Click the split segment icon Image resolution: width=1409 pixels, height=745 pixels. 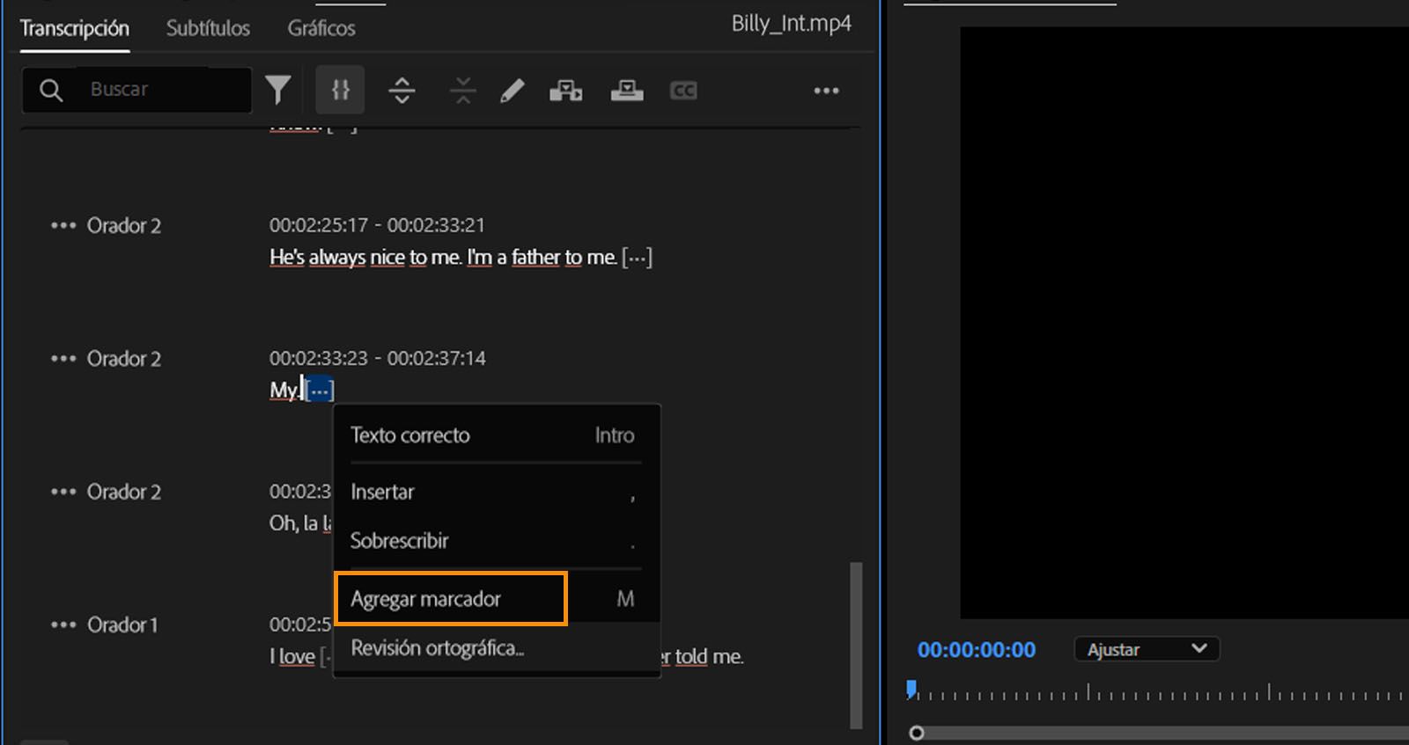click(x=402, y=90)
